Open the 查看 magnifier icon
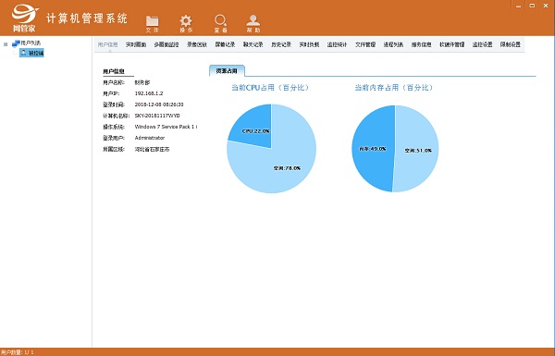 click(220, 20)
